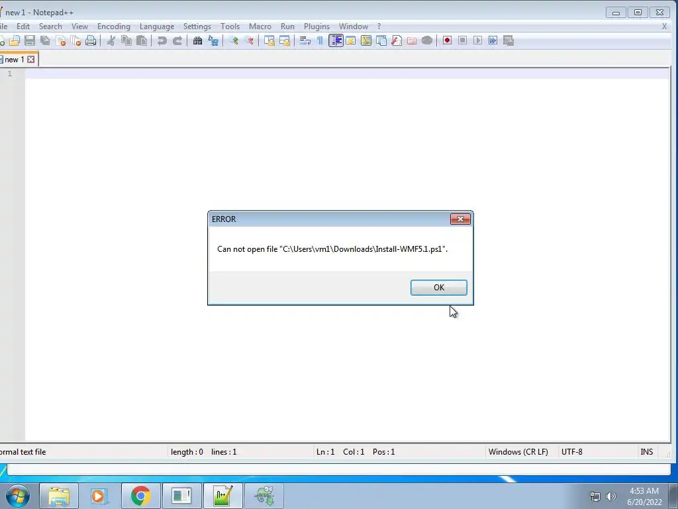Image resolution: width=678 pixels, height=509 pixels.
Task: Click the Stop Recording macro icon
Action: click(462, 40)
